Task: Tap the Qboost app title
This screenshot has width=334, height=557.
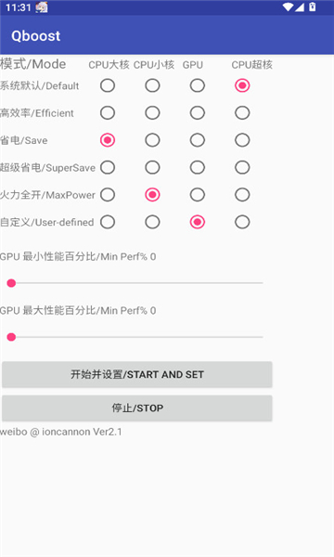Action: (36, 36)
